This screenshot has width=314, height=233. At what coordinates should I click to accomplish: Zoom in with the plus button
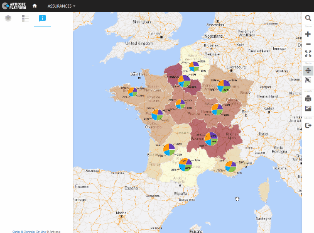click(x=308, y=34)
